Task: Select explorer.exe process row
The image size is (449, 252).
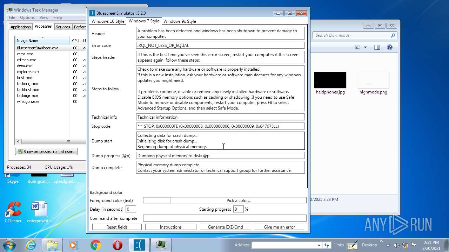Action: point(50,72)
